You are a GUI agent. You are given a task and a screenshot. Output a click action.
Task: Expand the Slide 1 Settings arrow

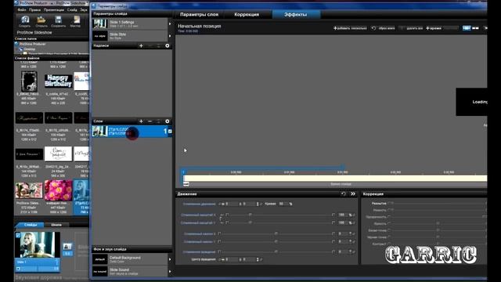pos(170,23)
